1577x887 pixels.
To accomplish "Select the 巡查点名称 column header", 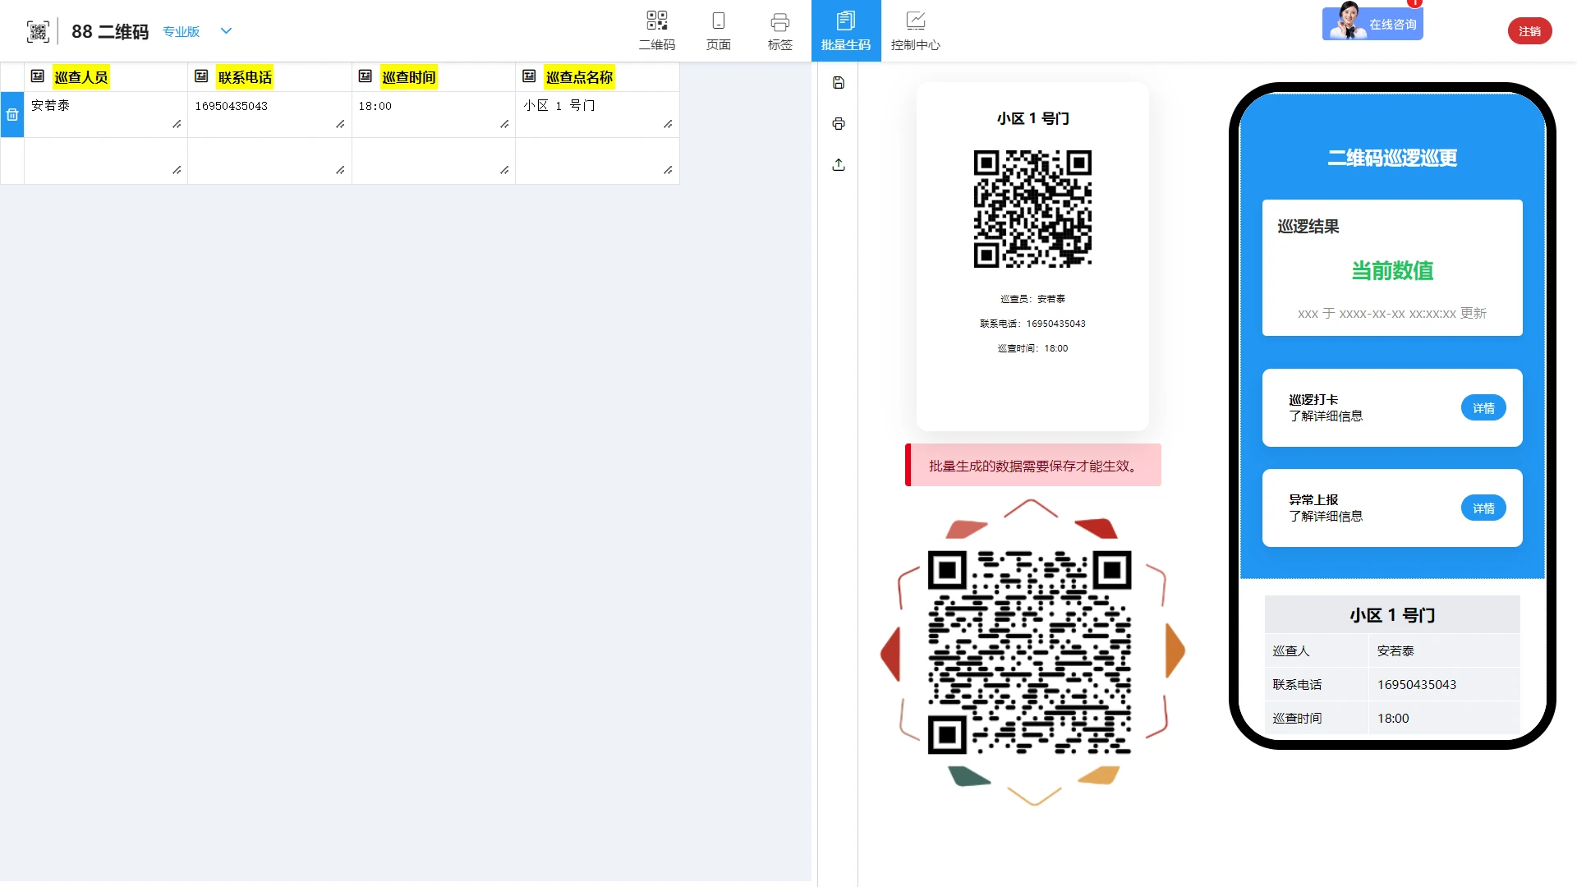I will 580,77.
